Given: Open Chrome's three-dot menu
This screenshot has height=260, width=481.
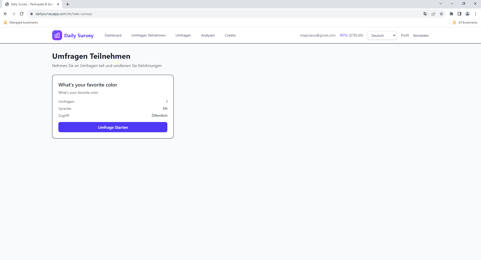Looking at the screenshot, I should [475, 14].
